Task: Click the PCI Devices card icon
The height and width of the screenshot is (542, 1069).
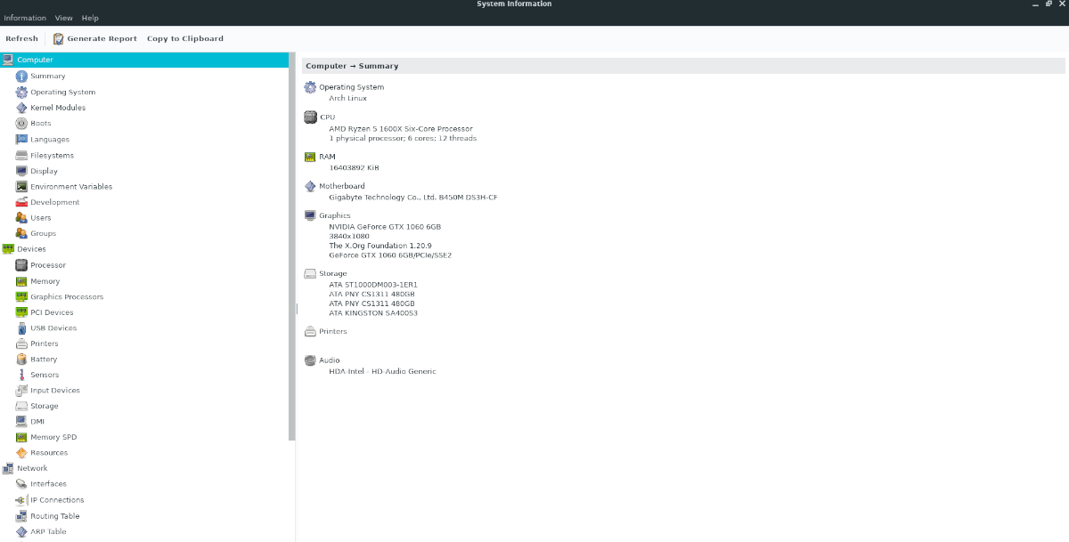Action: tap(22, 312)
